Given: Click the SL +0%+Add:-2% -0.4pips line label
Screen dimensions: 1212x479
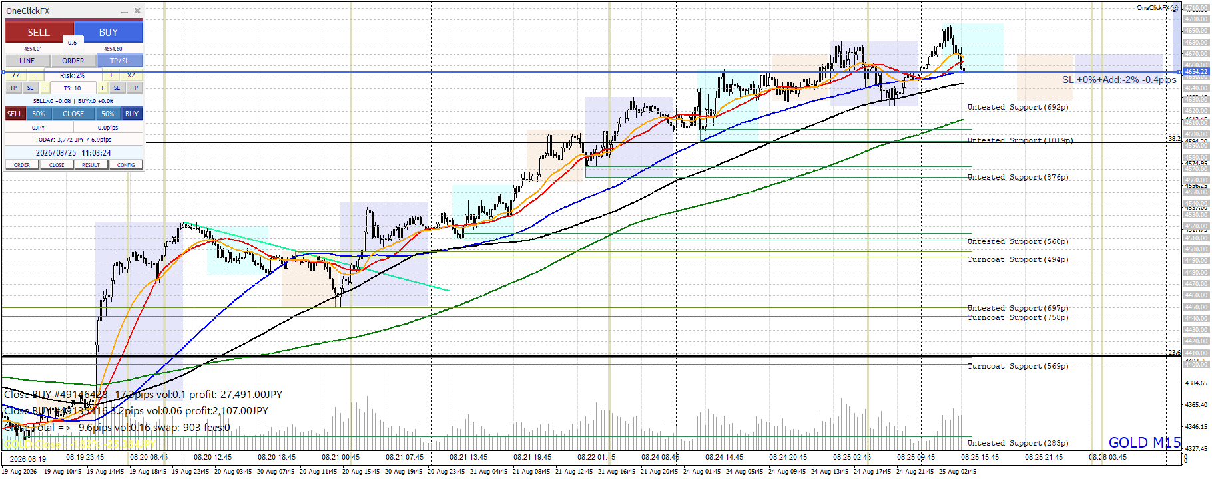Looking at the screenshot, I should point(1119,80).
